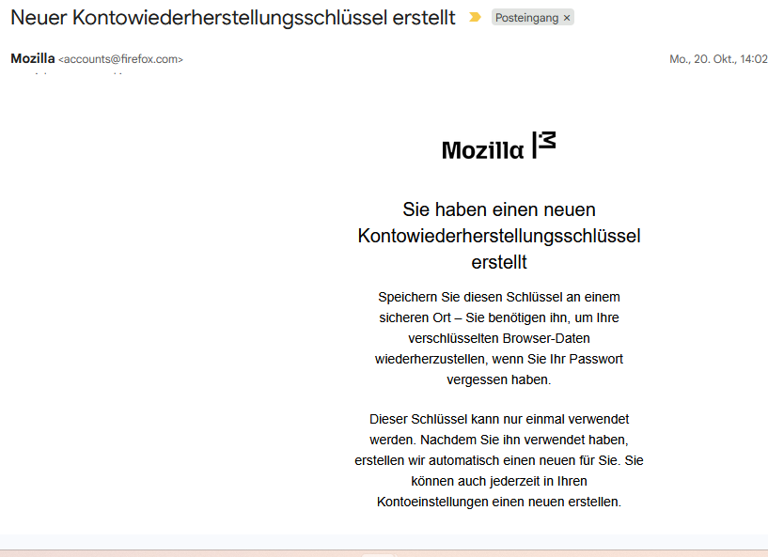Click the subject line Neuer Kontowiederherstellungsschlüssel erstellt
The width and height of the screenshot is (768, 557).
233,18
